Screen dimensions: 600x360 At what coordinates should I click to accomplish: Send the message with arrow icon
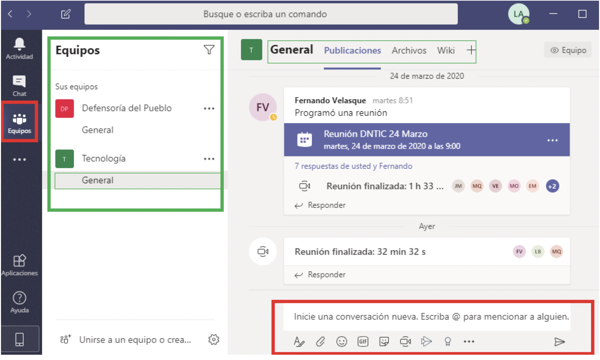(x=559, y=342)
